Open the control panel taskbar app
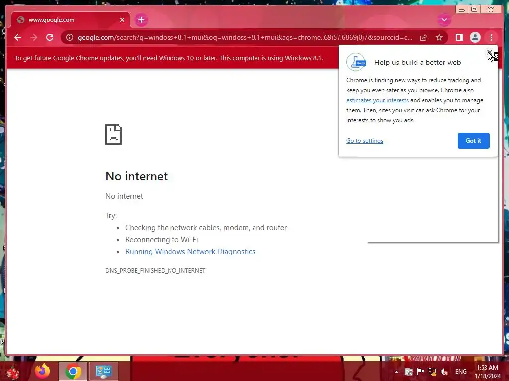 click(103, 371)
